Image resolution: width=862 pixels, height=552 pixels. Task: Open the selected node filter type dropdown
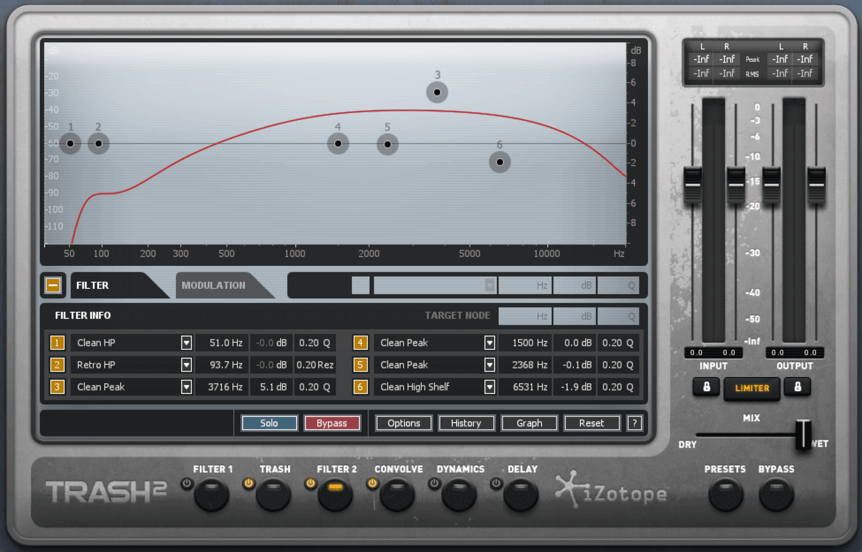coord(489,285)
